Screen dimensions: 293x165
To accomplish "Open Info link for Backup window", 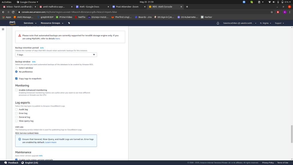I will 34,62.
